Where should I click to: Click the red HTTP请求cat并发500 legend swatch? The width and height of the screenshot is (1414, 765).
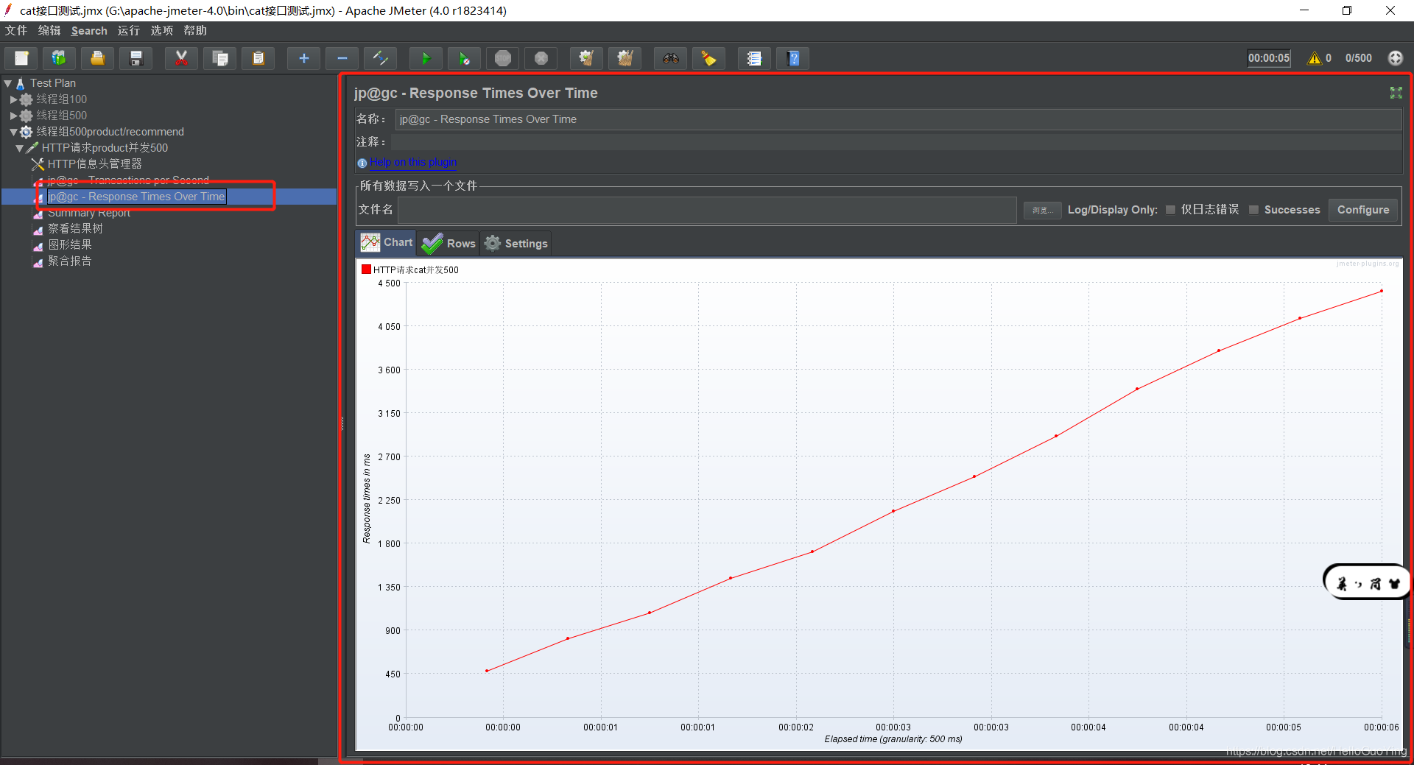(366, 269)
